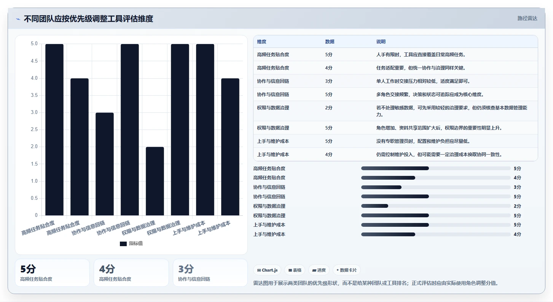Click the 数据 table column header
Image resolution: width=553 pixels, height=302 pixels.
pyautogui.click(x=330, y=41)
